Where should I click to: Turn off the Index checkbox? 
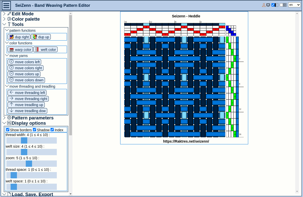pos(52,129)
